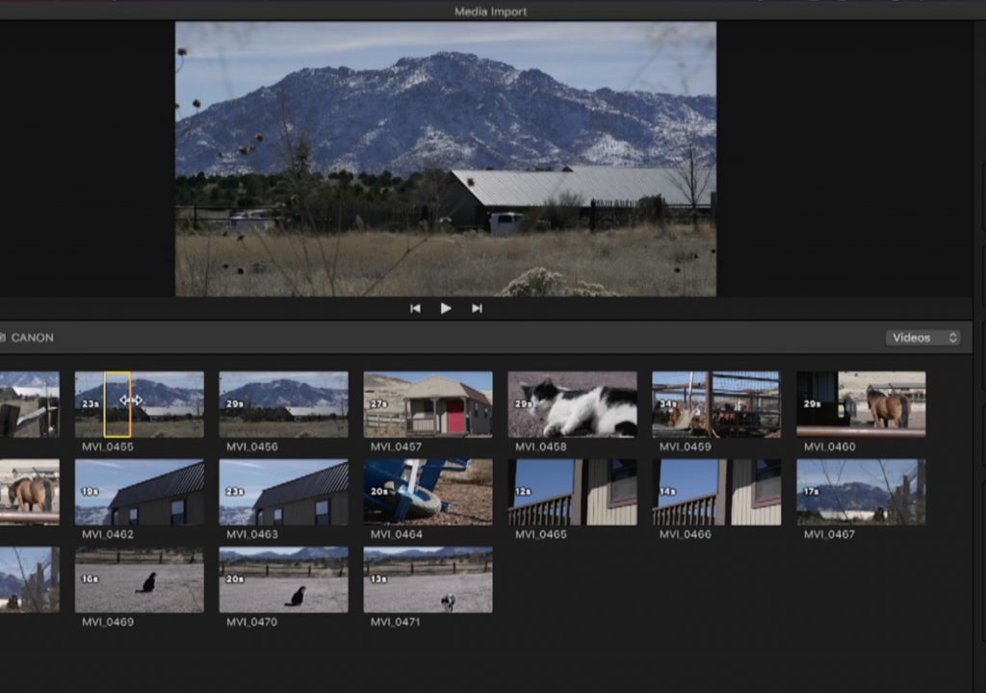Open the Videos filter dropdown
Screen dimensions: 986x693
[x=923, y=338]
